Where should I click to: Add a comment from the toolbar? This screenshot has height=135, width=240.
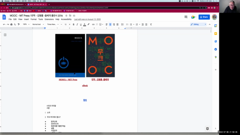click(97, 24)
